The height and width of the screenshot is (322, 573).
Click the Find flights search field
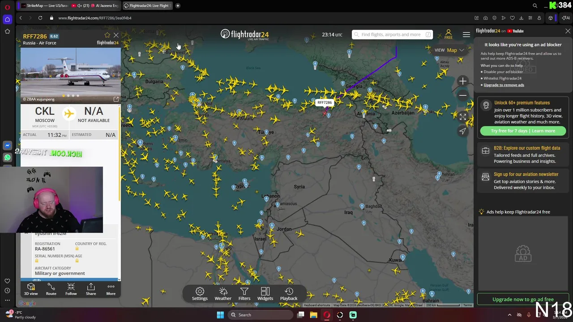point(392,34)
